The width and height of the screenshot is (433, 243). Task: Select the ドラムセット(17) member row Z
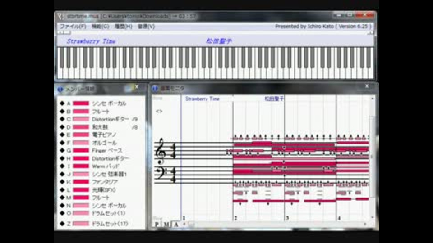[101, 224]
